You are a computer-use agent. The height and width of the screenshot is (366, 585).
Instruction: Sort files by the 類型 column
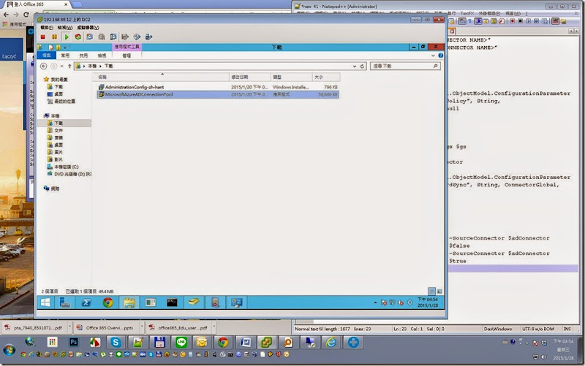pos(291,77)
